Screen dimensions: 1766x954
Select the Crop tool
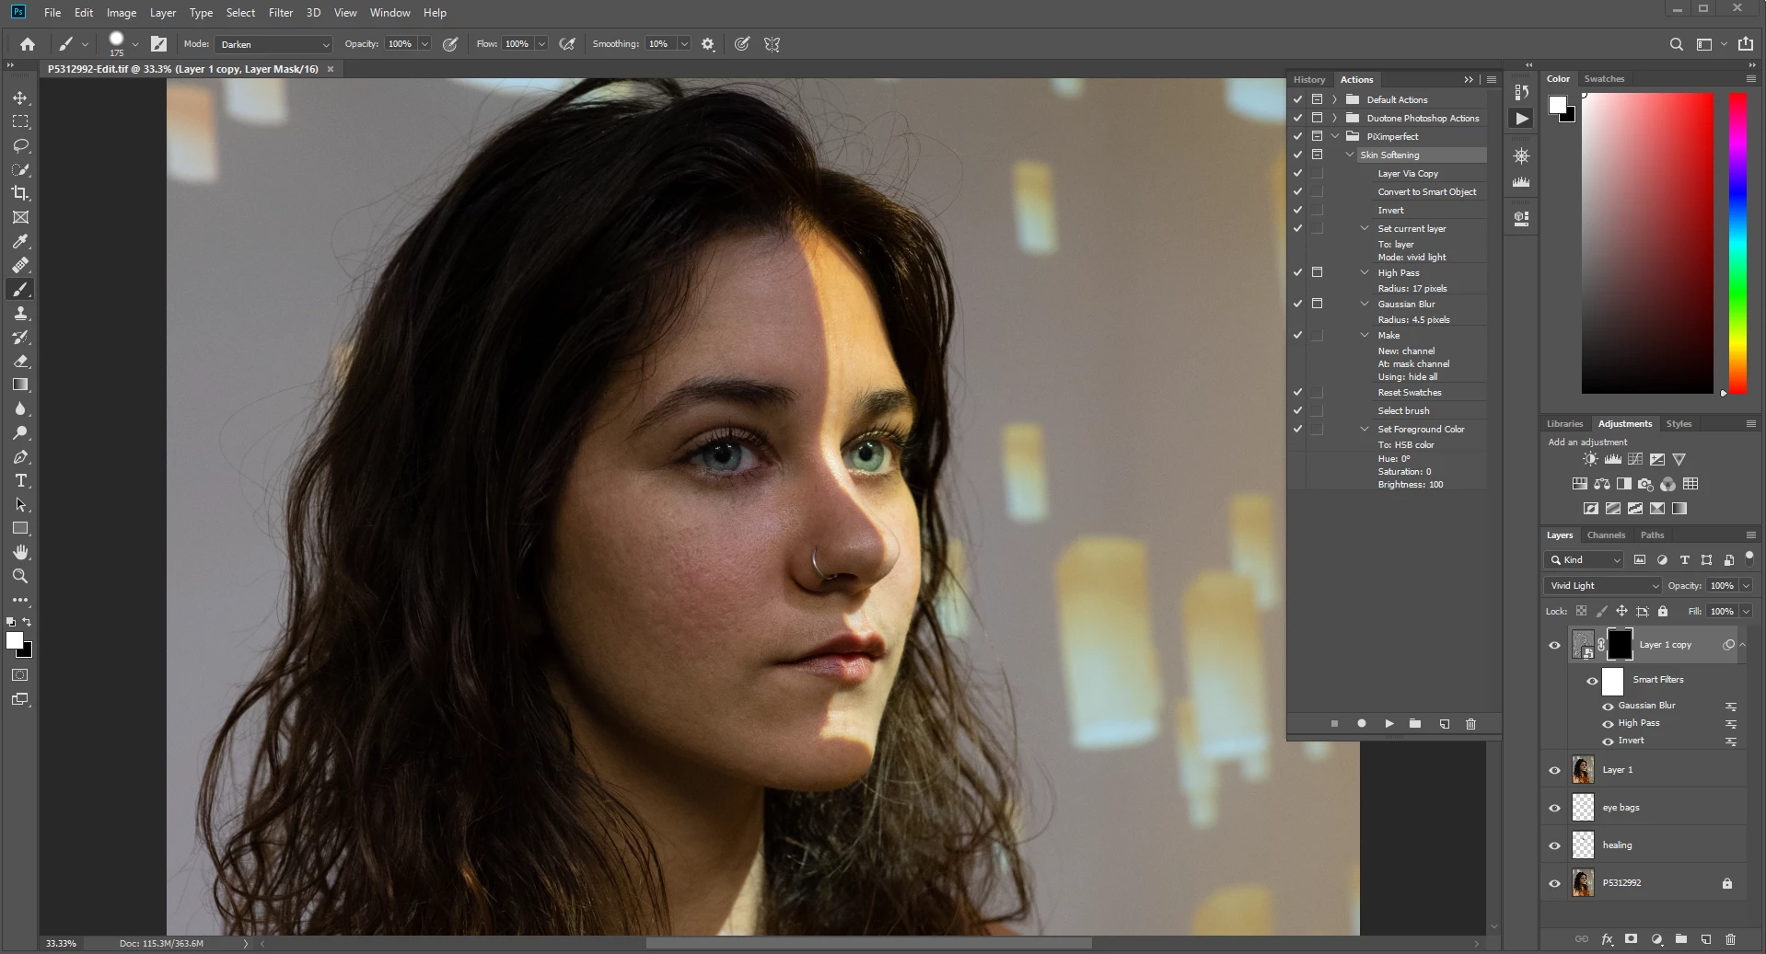[20, 193]
